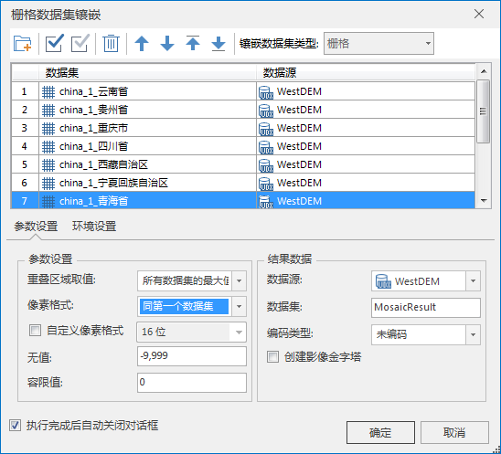The image size is (501, 454).
Task: Select the 参数设置 tab
Action: (36, 226)
